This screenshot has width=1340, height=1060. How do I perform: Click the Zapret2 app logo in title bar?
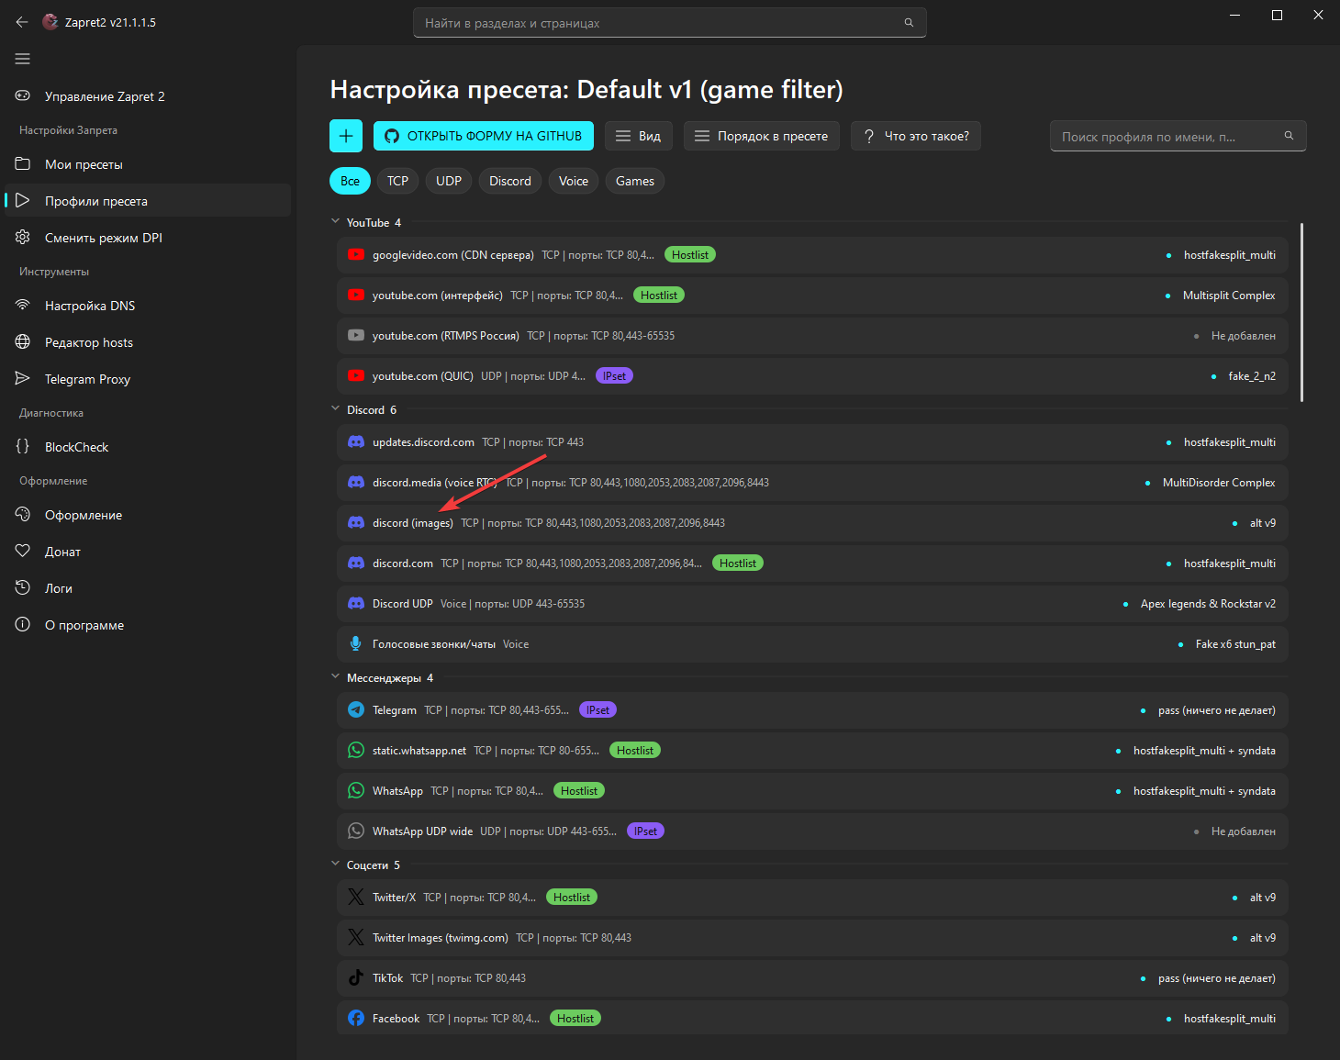click(50, 22)
